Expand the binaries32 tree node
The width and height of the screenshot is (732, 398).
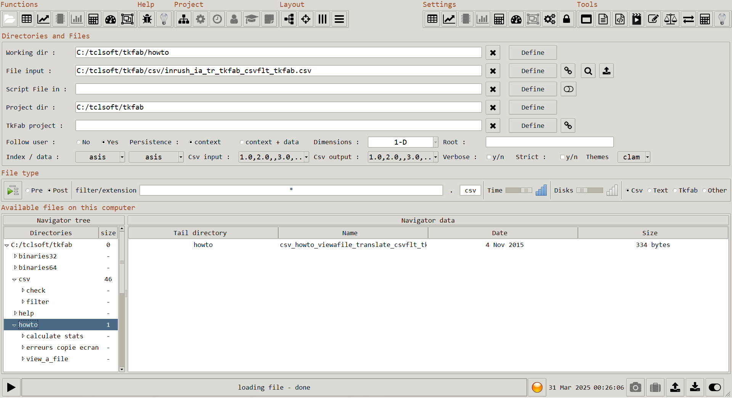tap(15, 256)
